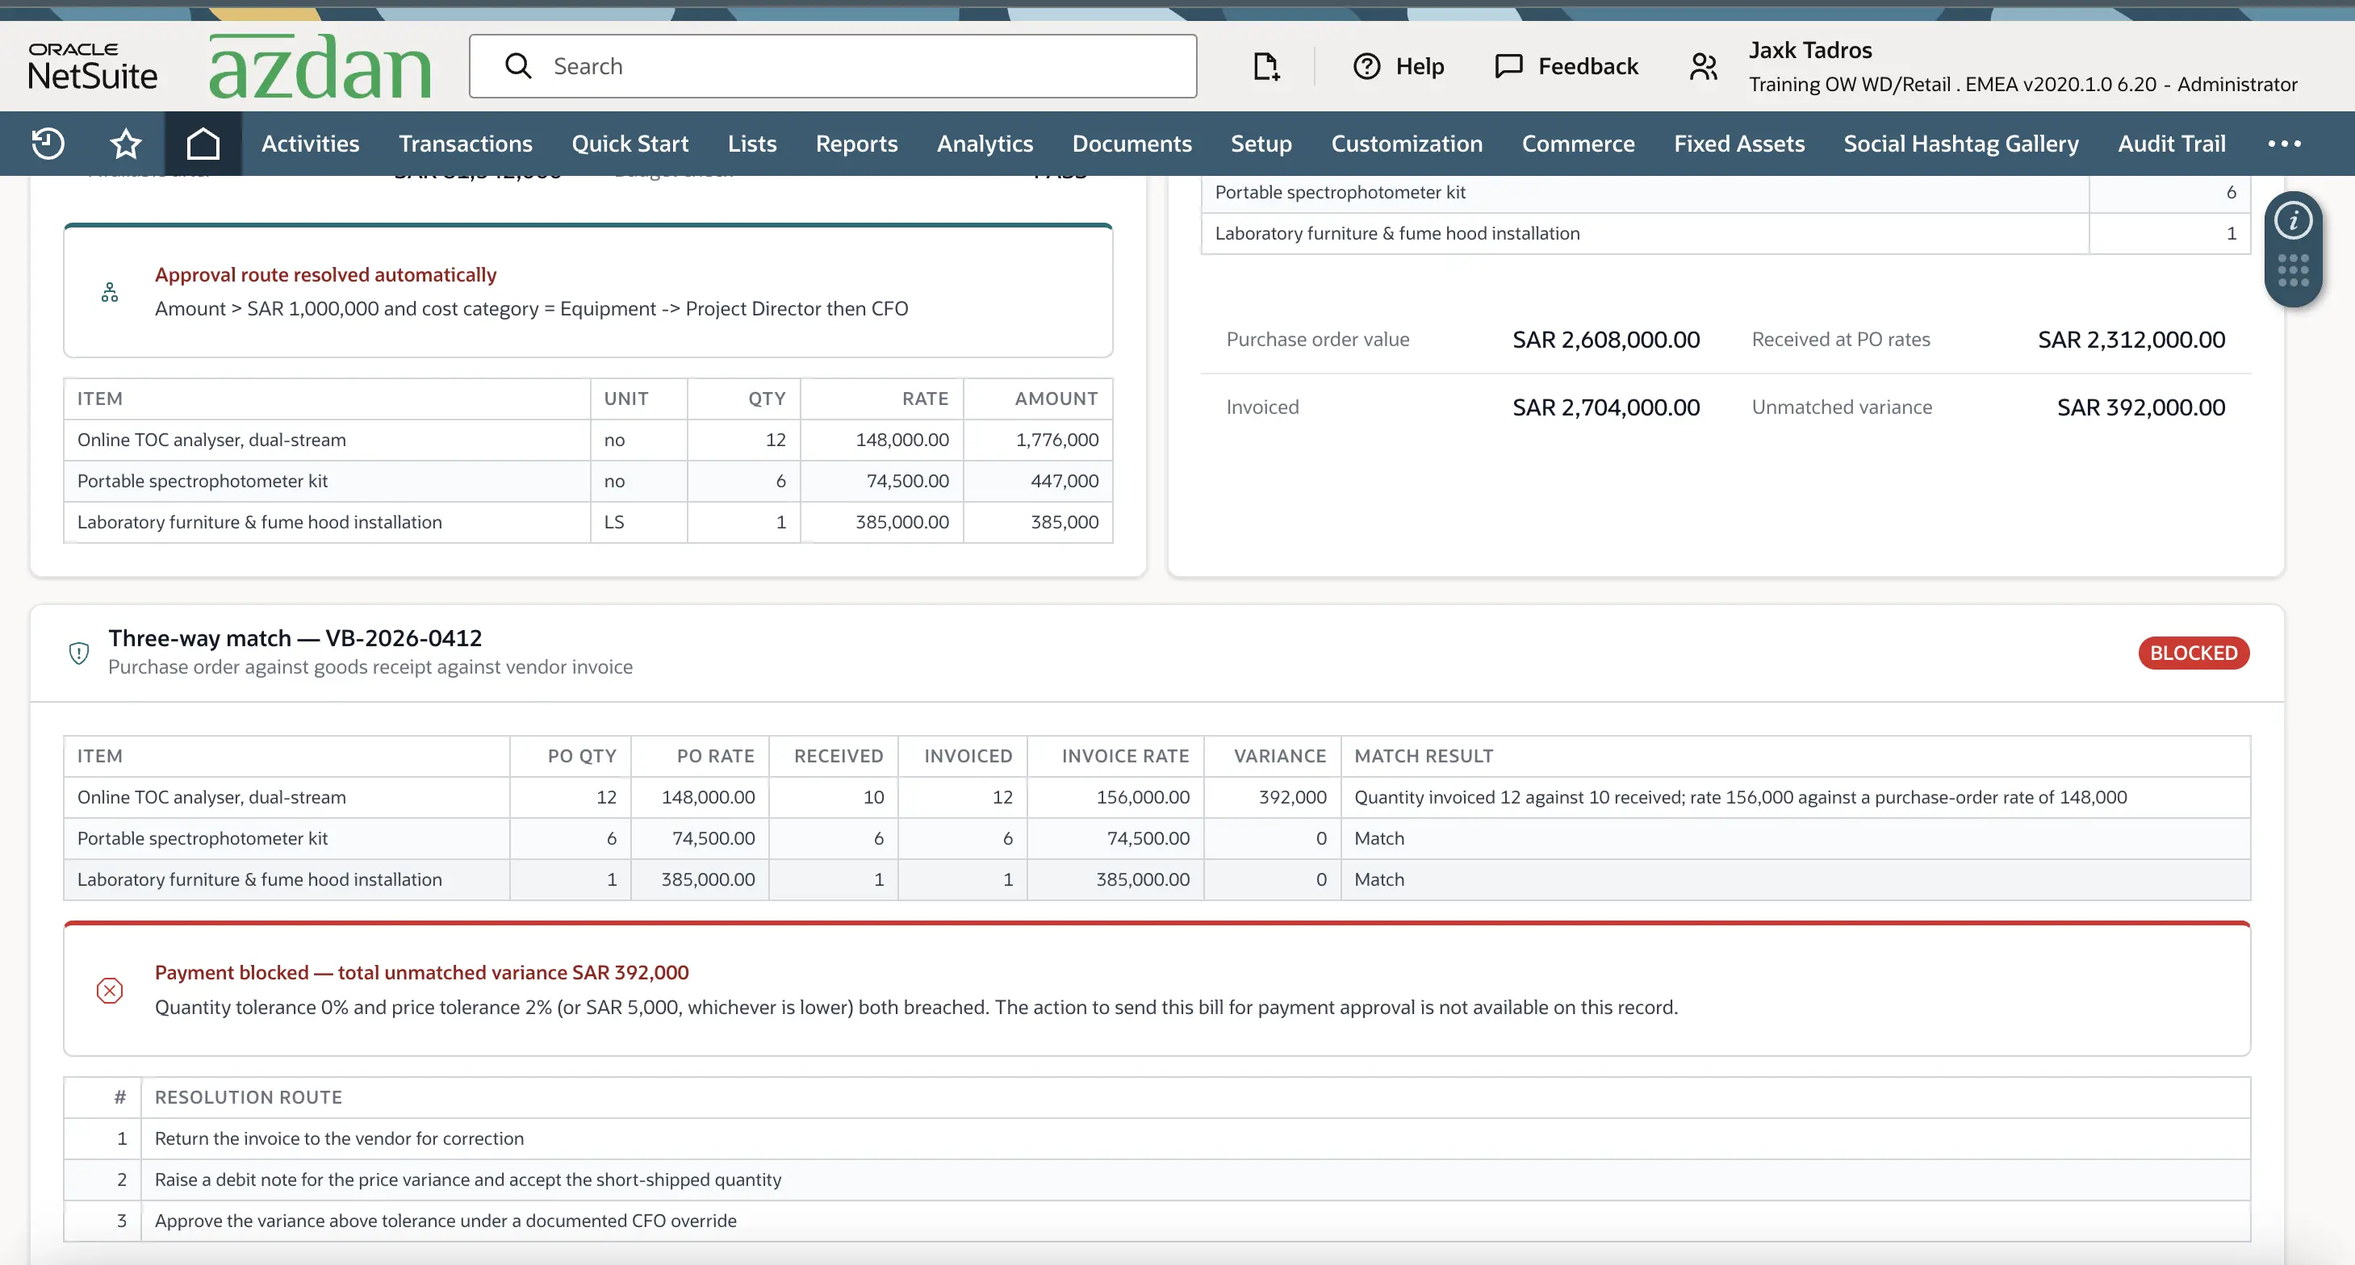The width and height of the screenshot is (2355, 1265).
Task: Click the VARIANCE column header
Action: 1280,756
